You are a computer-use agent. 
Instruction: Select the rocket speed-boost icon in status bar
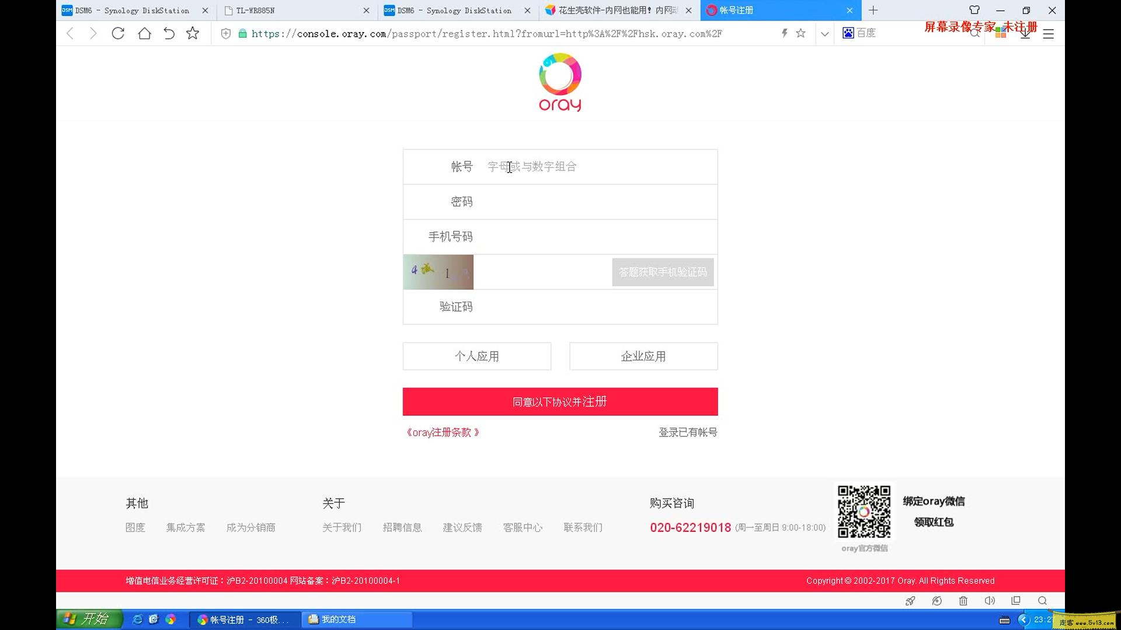click(x=910, y=600)
